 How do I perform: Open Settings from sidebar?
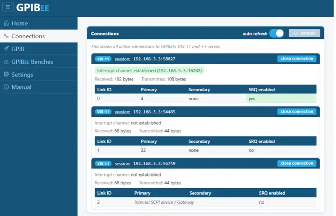click(39, 74)
